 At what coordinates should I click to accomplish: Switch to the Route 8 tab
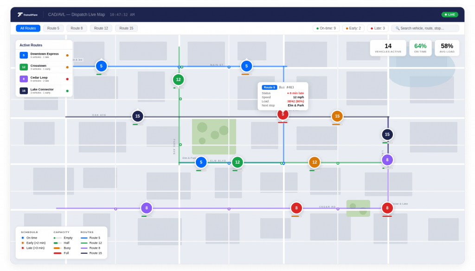(x=76, y=28)
